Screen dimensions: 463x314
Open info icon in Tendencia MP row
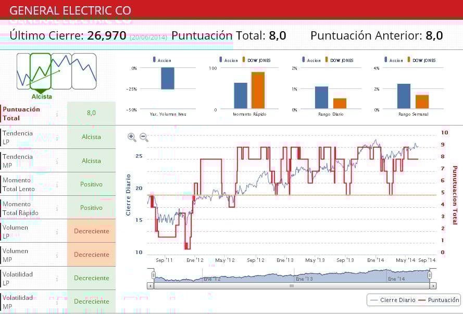click(x=57, y=161)
